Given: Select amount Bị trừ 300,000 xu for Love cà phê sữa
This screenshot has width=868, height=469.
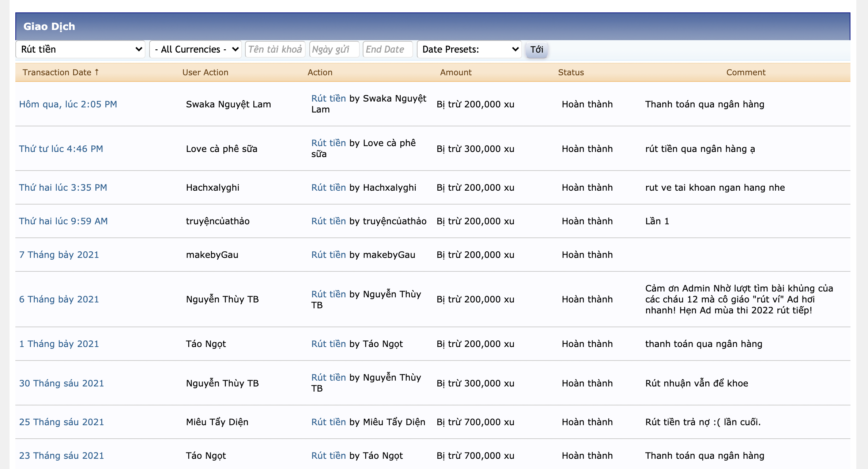Looking at the screenshot, I should click(475, 149).
